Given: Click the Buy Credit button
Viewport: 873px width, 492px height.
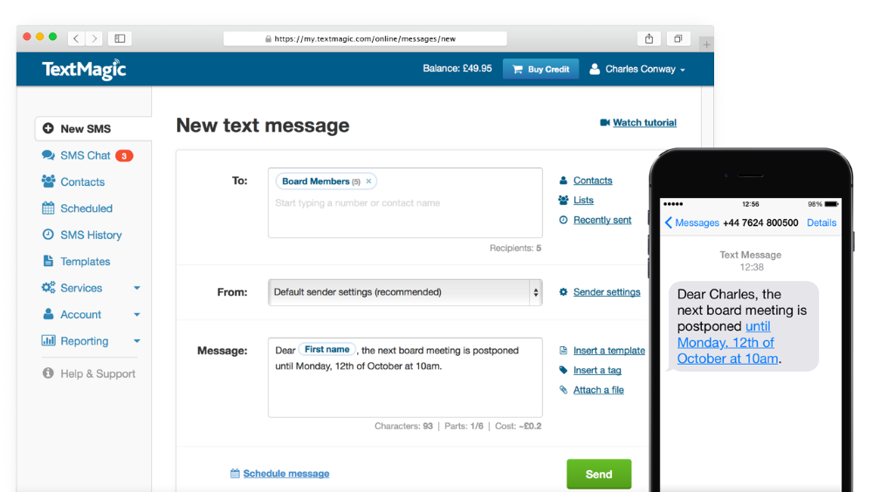Looking at the screenshot, I should tap(540, 69).
